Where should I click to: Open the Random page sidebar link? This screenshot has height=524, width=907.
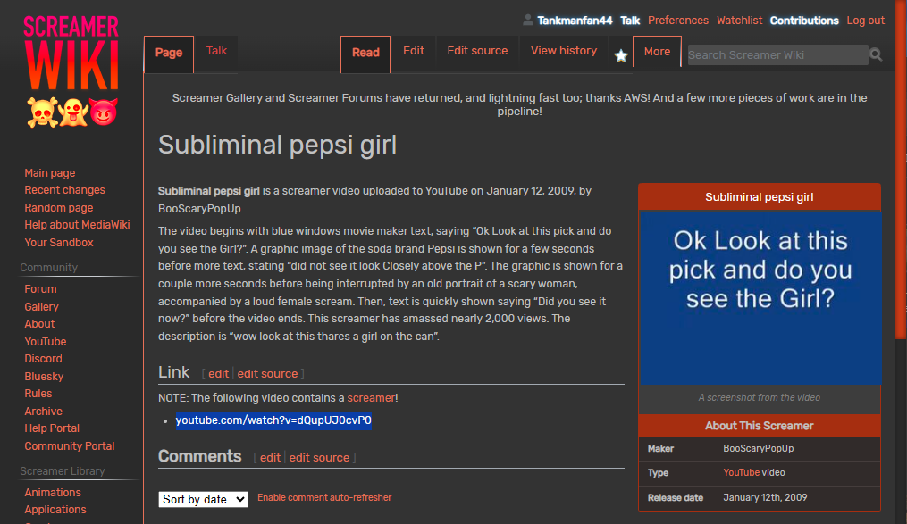click(x=59, y=208)
